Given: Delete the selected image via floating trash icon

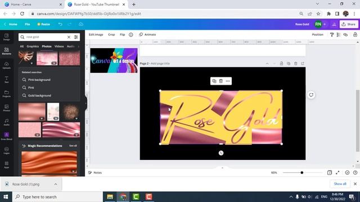Looking at the screenshot, I should click(221, 81).
